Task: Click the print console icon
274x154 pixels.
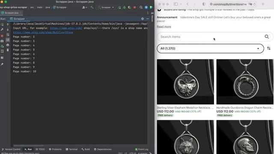Action: [x=8, y=45]
